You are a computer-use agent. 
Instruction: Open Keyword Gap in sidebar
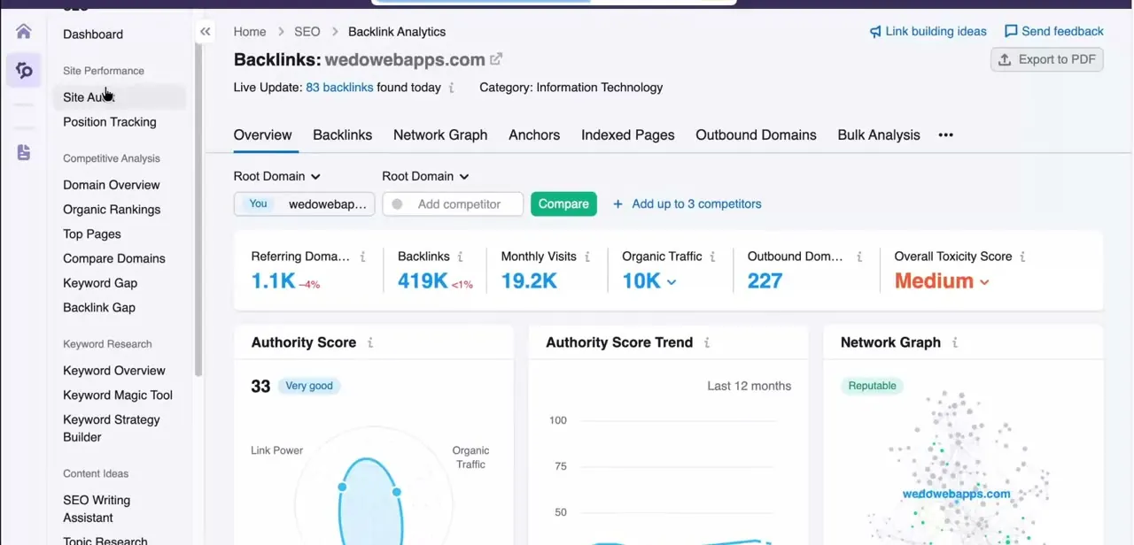pyautogui.click(x=100, y=283)
